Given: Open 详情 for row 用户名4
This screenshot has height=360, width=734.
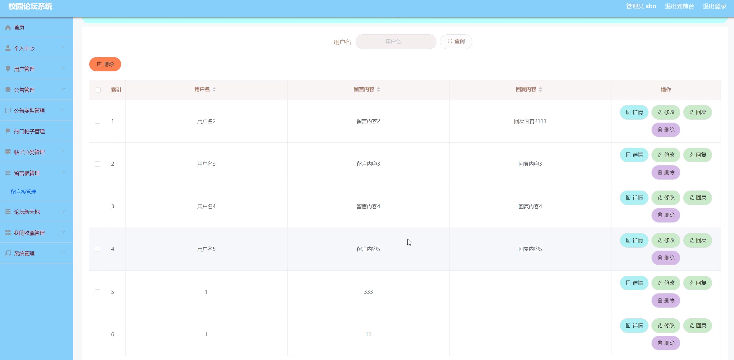Looking at the screenshot, I should point(634,198).
